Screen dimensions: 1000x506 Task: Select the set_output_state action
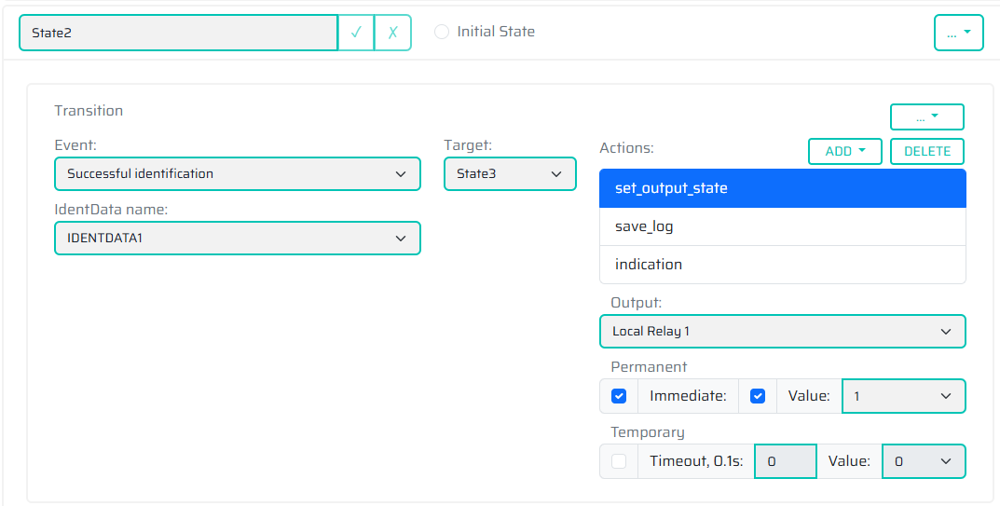pos(783,188)
